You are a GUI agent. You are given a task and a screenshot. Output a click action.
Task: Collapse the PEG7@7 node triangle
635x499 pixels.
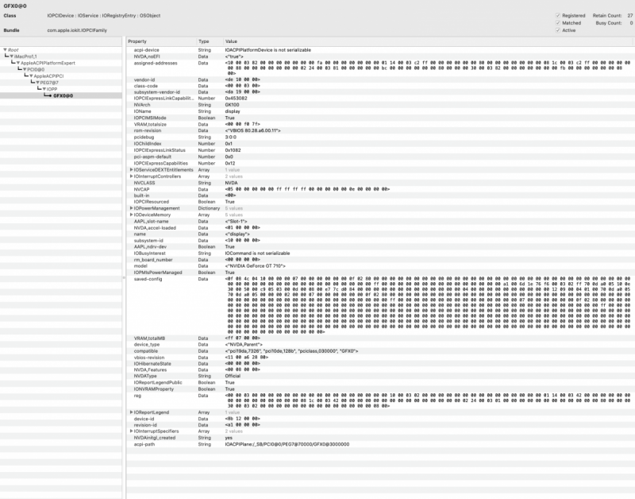(x=37, y=81)
